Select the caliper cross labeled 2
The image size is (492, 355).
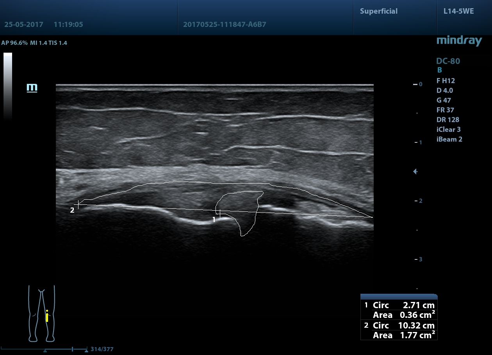(x=78, y=204)
